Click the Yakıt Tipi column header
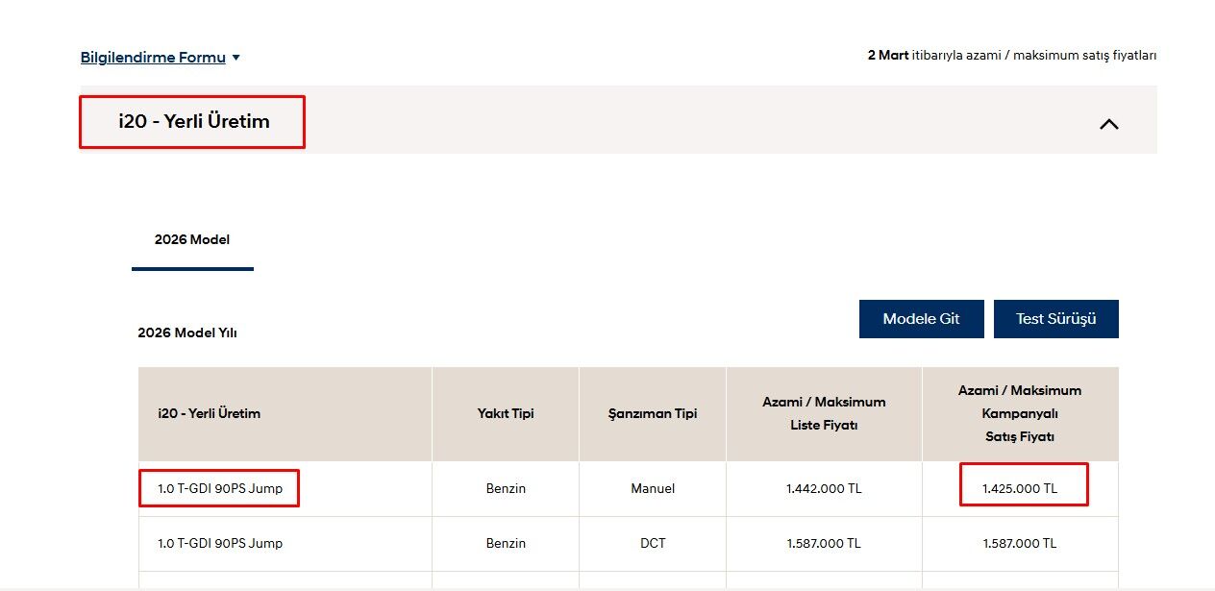The image size is (1215, 591). pyautogui.click(x=506, y=413)
